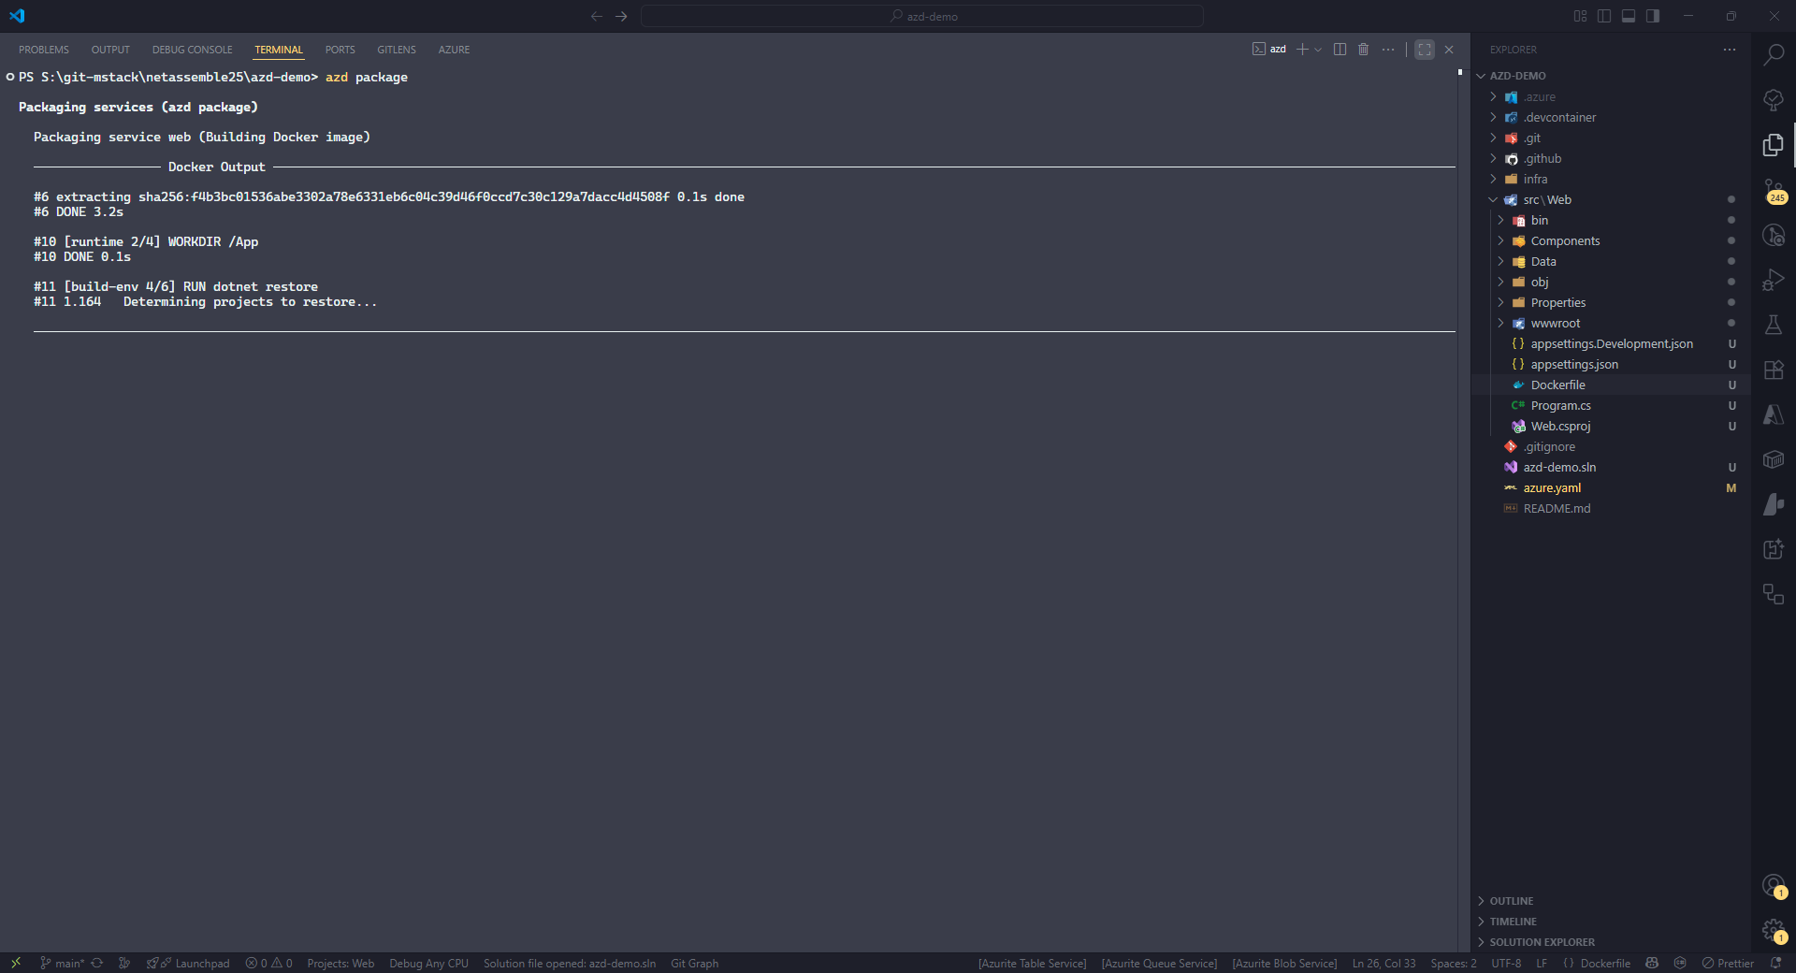Collapse the src\Web folder
The height and width of the screenshot is (973, 1796).
pyautogui.click(x=1494, y=199)
